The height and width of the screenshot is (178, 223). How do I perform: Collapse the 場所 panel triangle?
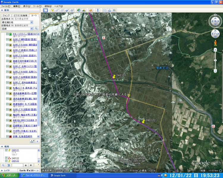(2, 147)
